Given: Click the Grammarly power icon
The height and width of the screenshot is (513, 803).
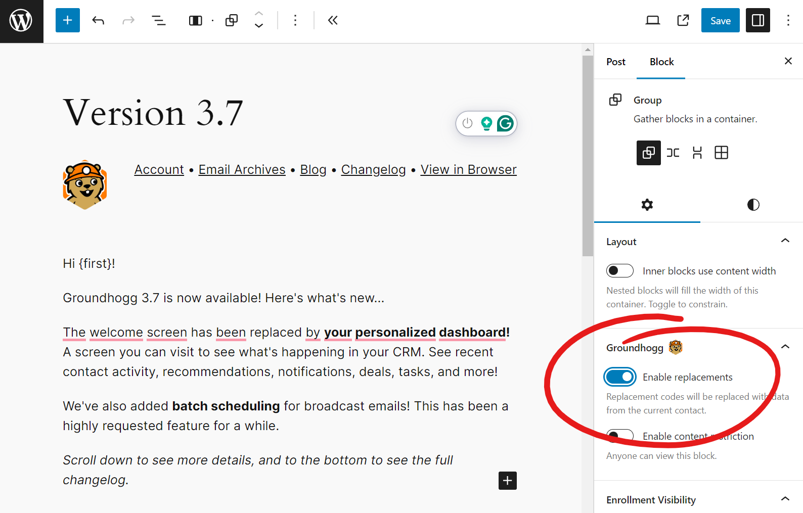Looking at the screenshot, I should [x=467, y=123].
